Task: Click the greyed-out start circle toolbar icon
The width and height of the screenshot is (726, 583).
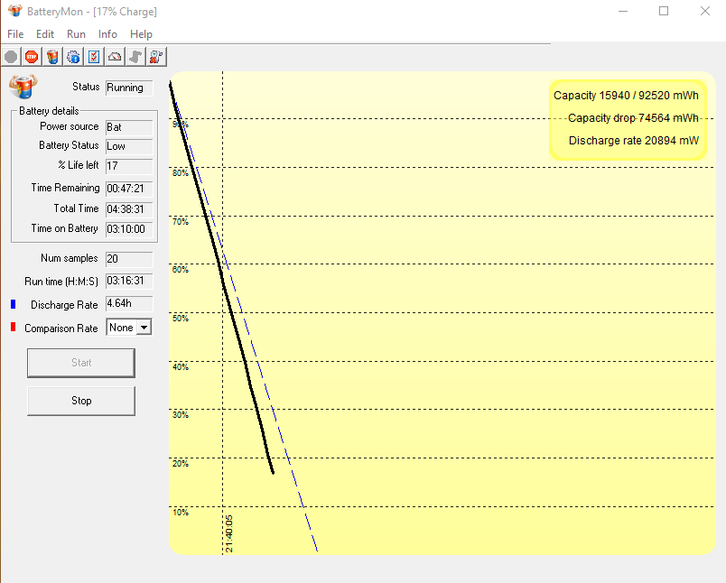Action: click(x=11, y=57)
